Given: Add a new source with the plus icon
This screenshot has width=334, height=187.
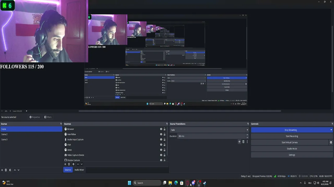Looking at the screenshot, I should point(65,164).
